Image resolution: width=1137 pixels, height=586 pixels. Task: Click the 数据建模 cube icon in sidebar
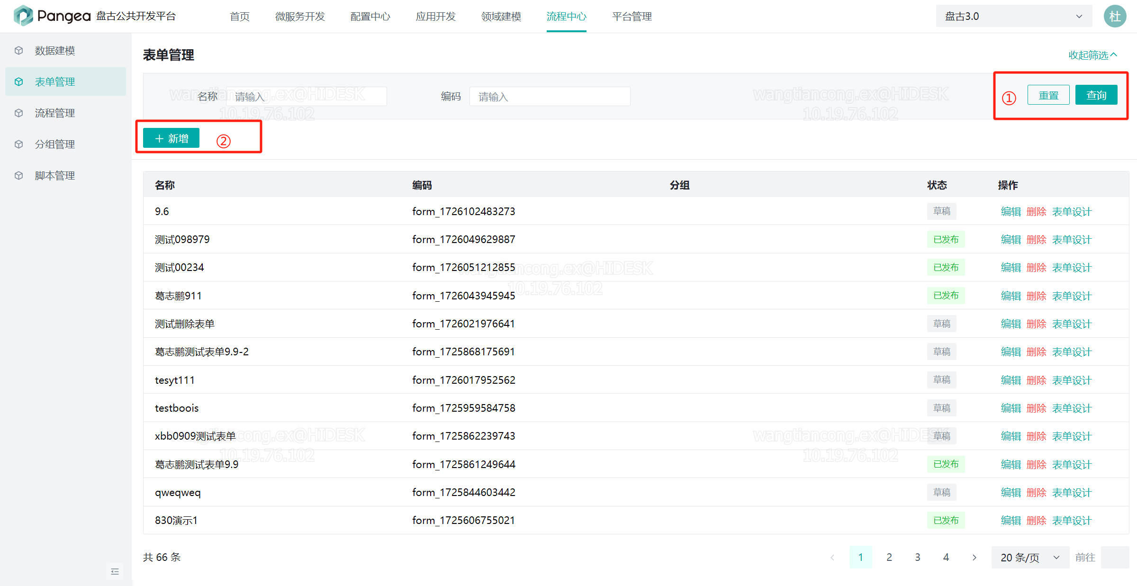click(x=19, y=50)
